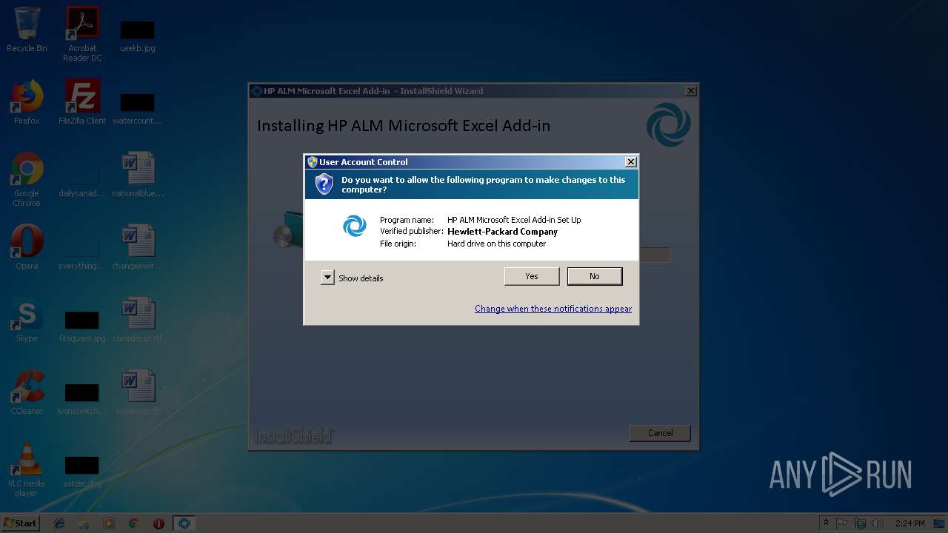The height and width of the screenshot is (533, 948).
Task: Click the HP ALM swirl logo in installer
Action: point(669,124)
